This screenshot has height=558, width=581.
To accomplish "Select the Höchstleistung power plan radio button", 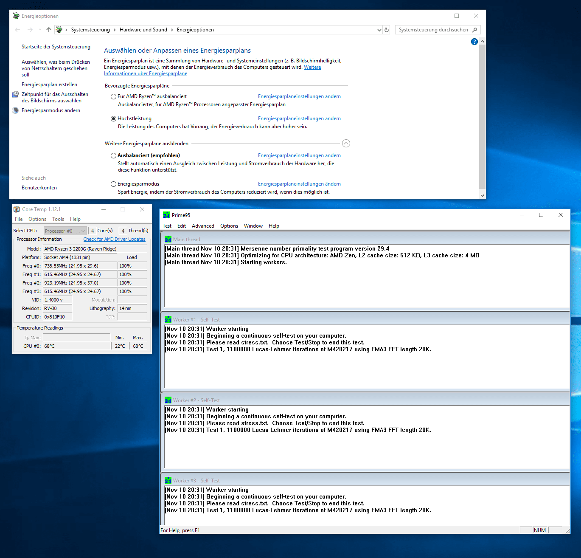I will click(113, 119).
